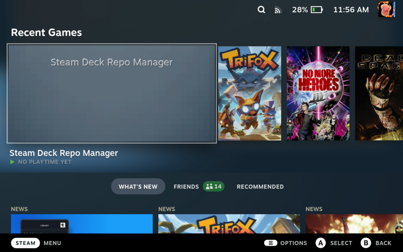Click the NO PLAYTIME YET label
The width and height of the screenshot is (403, 252).
pyautogui.click(x=45, y=162)
